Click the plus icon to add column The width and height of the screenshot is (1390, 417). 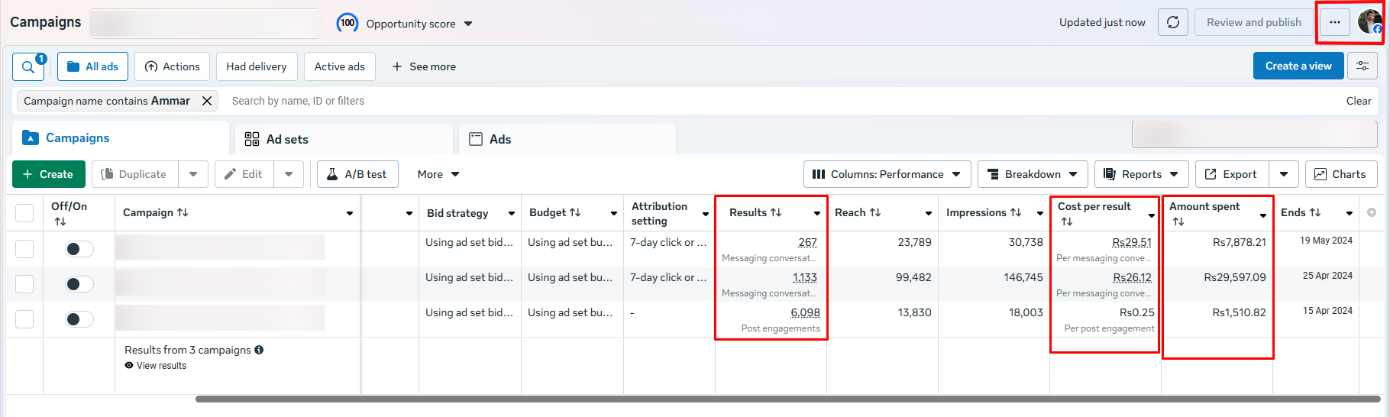pyautogui.click(x=1372, y=212)
